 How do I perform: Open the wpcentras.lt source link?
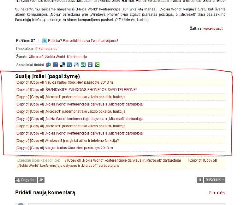213,28
